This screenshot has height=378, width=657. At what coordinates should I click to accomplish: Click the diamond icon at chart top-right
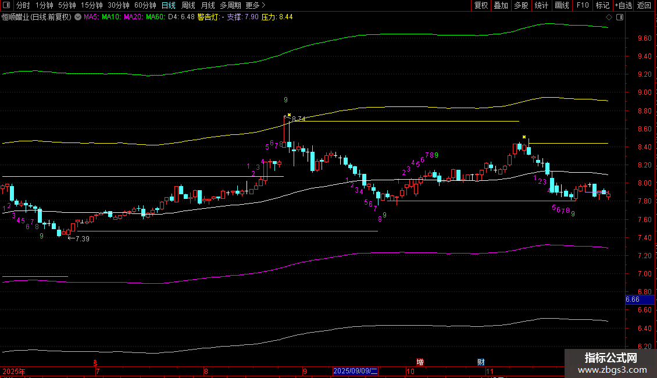pos(609,17)
